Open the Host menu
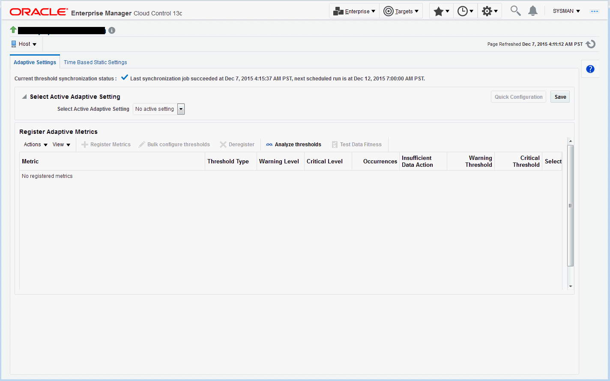610x381 pixels. pos(24,44)
